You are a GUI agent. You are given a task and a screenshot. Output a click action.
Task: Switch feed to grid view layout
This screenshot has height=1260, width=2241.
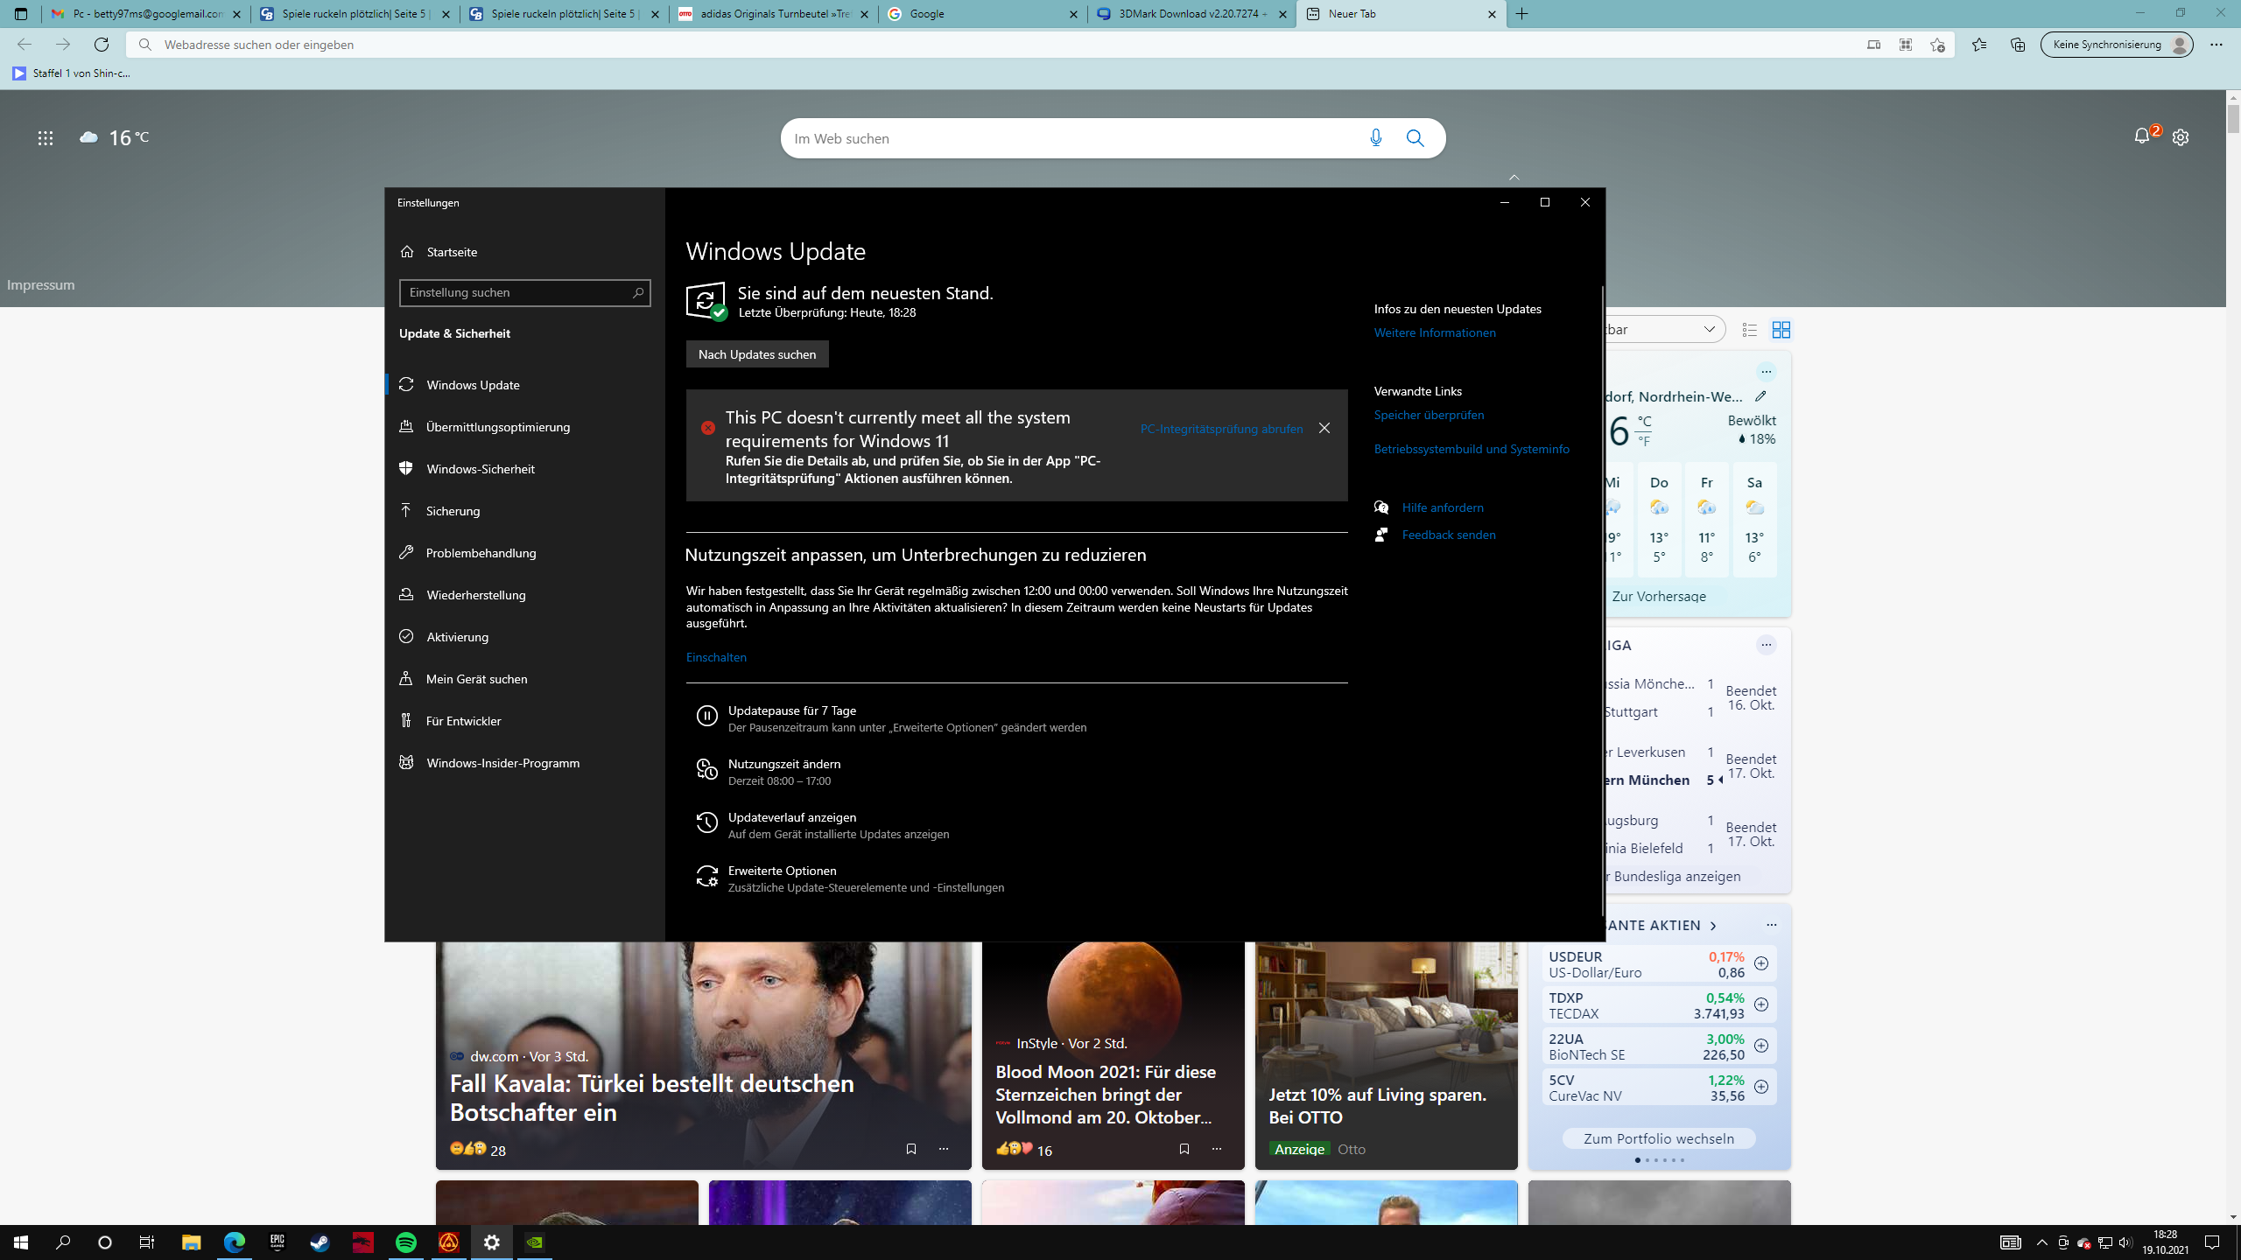(x=1781, y=330)
